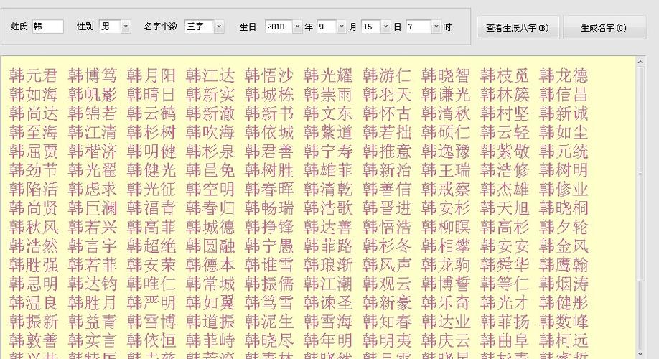Click the 生成名字(C) button
Viewport: 659px width, 359px height.
click(x=604, y=28)
